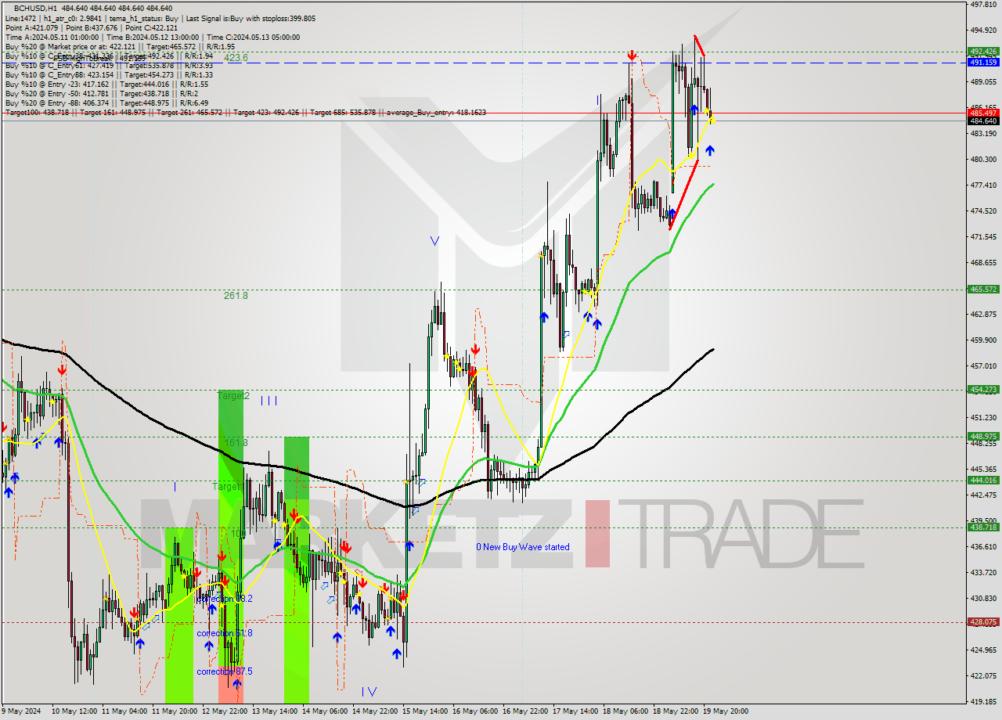Select the blue 'I V' wave label
This screenshot has height=720, width=1002.
click(369, 691)
